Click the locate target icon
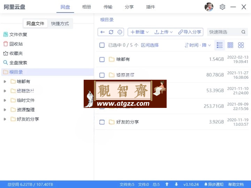The width and height of the screenshot is (251, 188). pos(120,32)
